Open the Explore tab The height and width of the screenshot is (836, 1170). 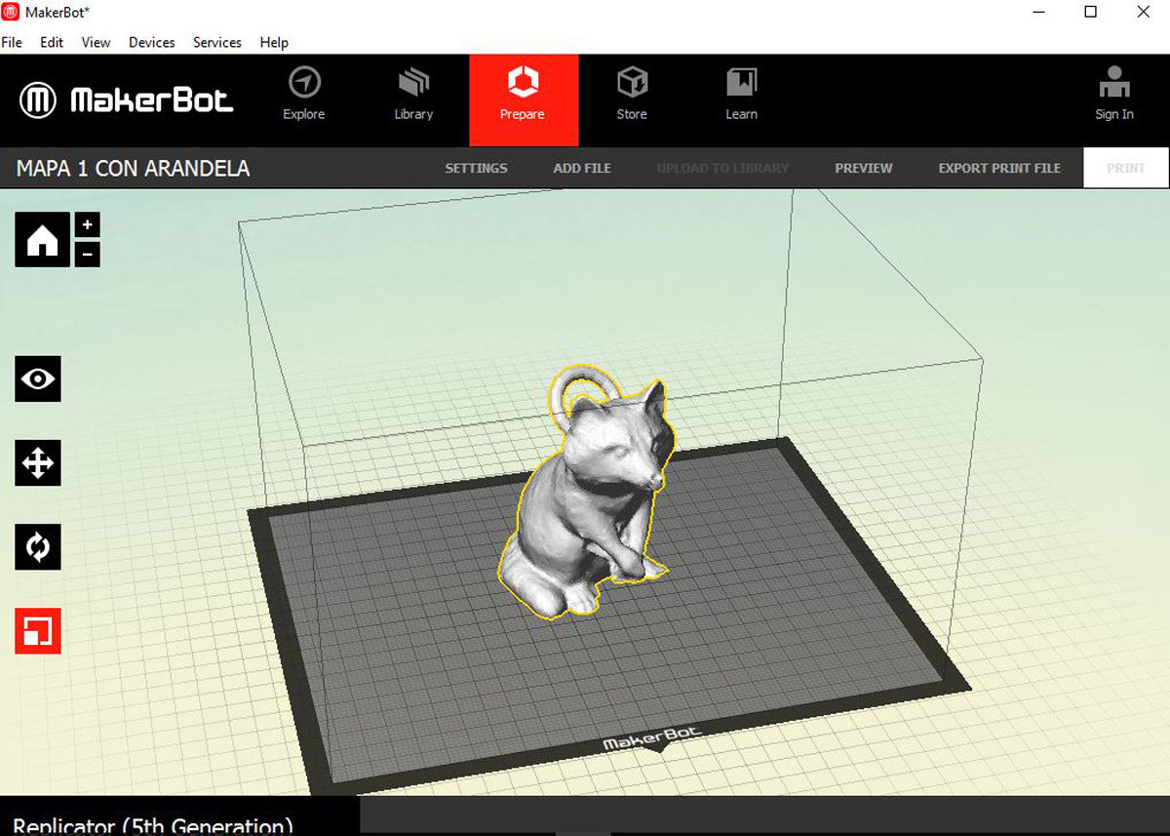click(x=304, y=95)
